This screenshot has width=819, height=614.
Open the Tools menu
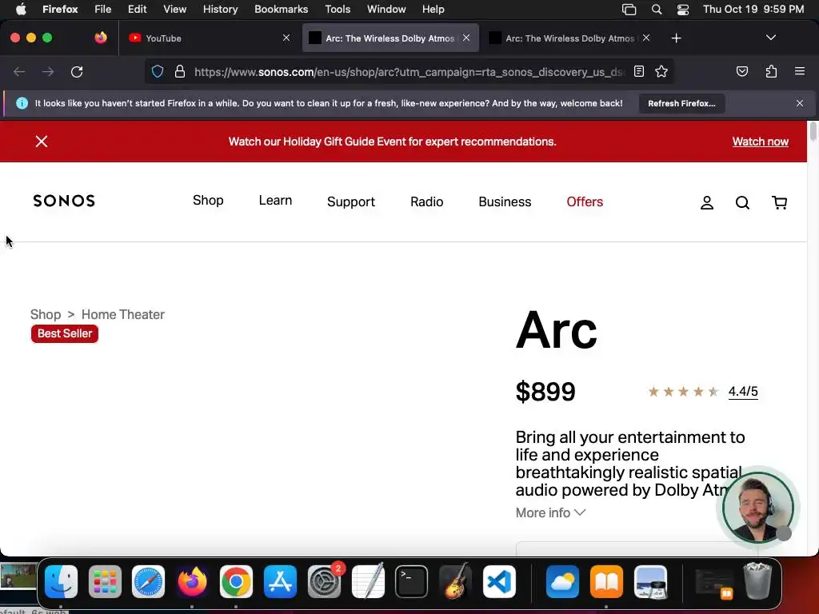pos(338,9)
